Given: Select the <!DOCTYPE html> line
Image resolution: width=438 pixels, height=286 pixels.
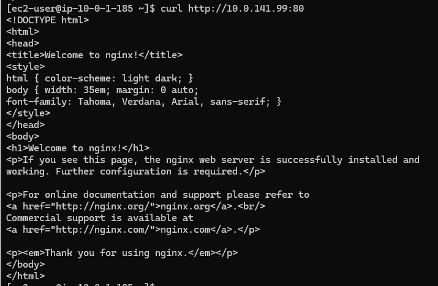Looking at the screenshot, I should coord(48,20).
